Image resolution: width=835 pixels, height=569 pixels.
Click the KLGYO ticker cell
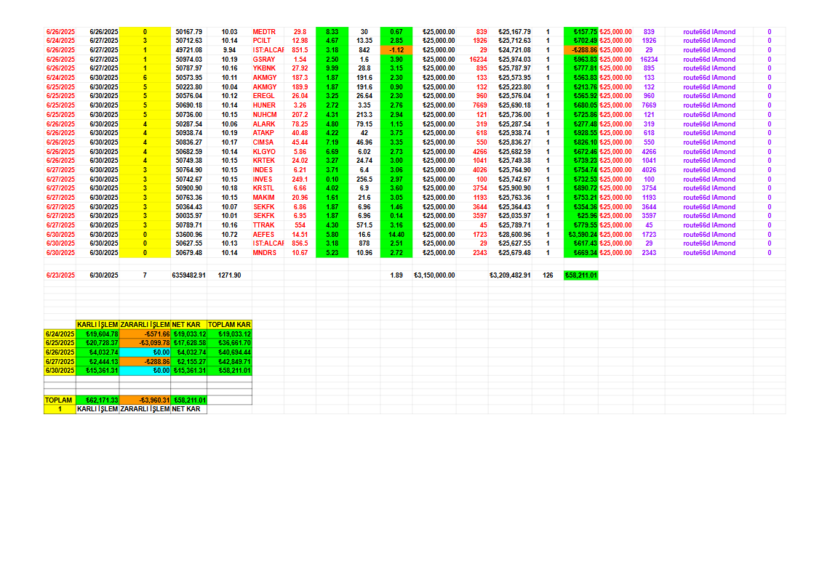click(x=268, y=152)
